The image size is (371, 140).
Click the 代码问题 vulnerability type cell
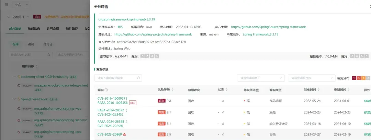click(x=276, y=101)
